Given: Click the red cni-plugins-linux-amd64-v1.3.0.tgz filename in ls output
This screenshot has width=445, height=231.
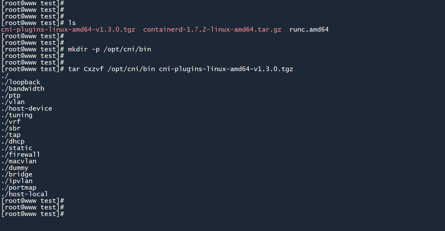Looking at the screenshot, I should 68,30.
